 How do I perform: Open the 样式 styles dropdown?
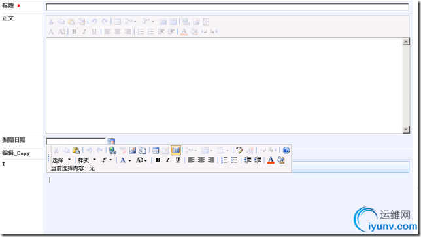tap(87, 160)
